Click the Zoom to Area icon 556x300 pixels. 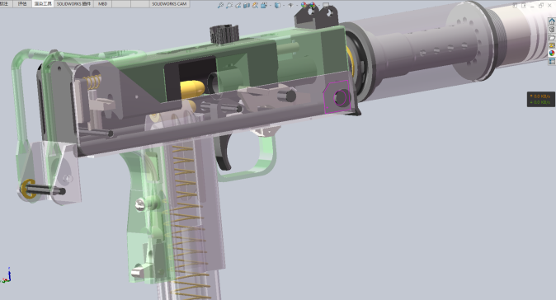(x=229, y=5)
